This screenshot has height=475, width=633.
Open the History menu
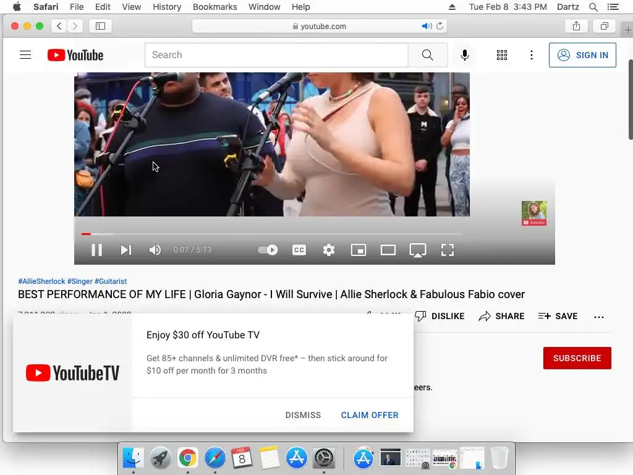point(167,7)
